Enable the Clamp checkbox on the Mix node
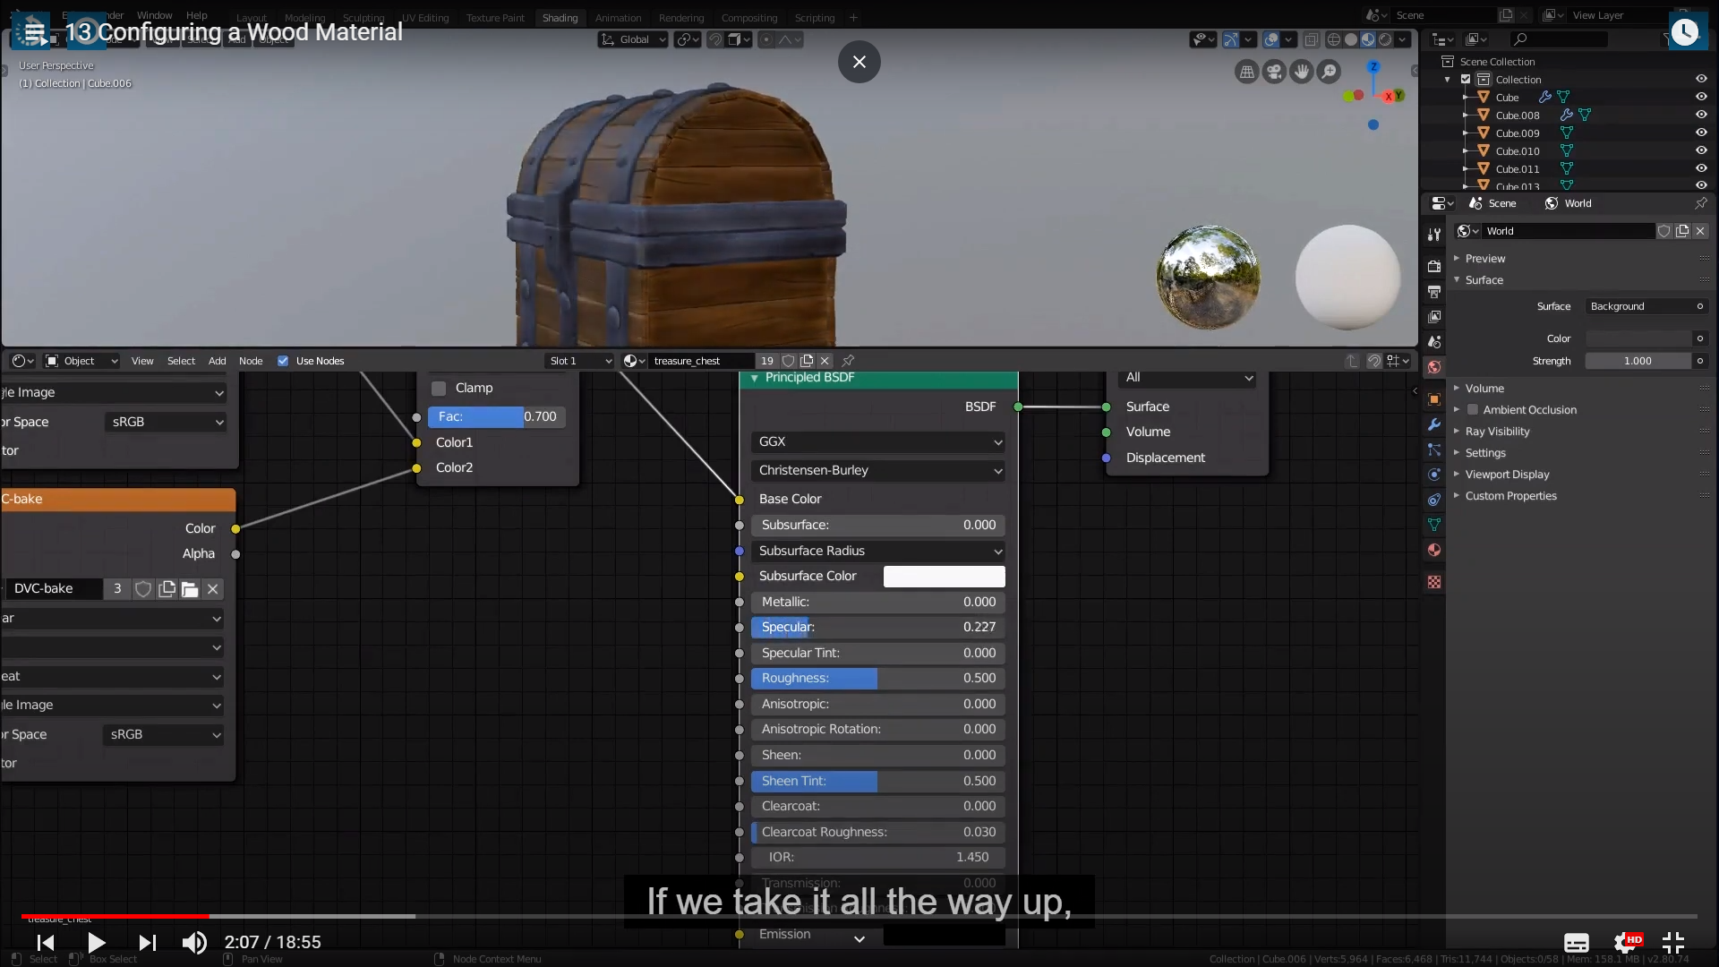This screenshot has width=1719, height=967. coord(439,388)
